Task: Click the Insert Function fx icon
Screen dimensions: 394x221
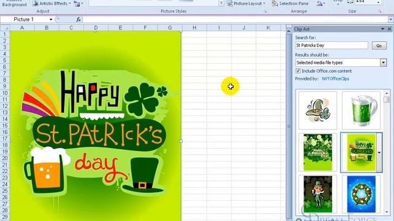Action: point(78,19)
